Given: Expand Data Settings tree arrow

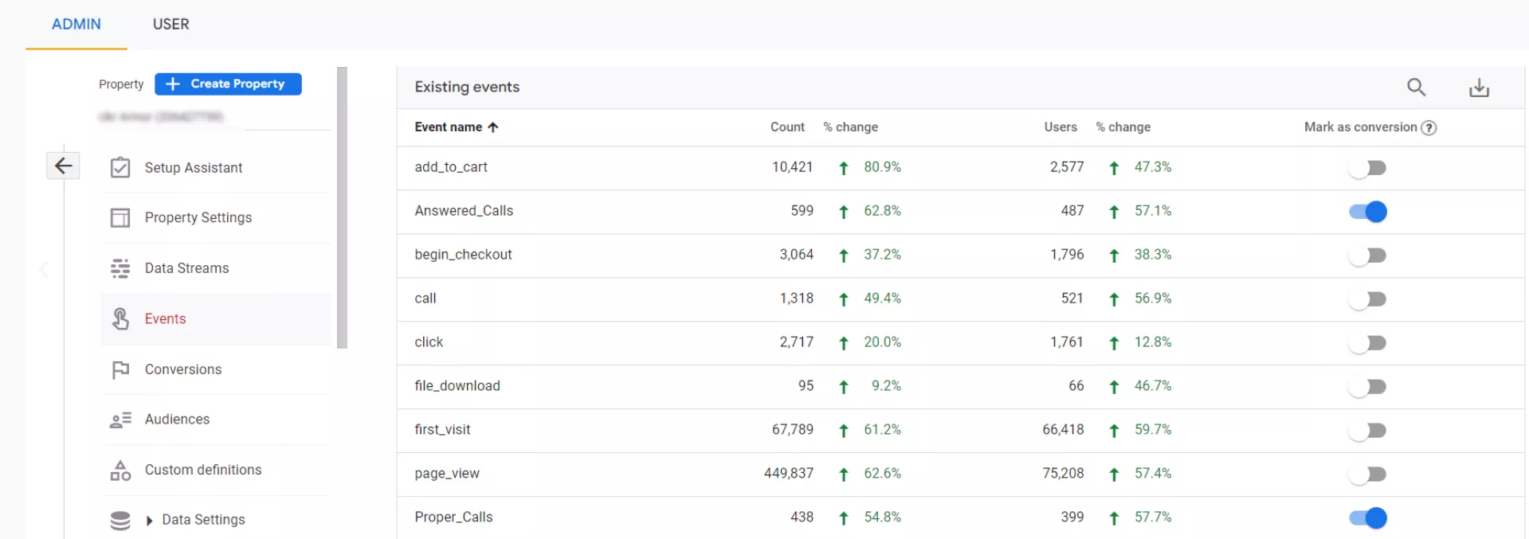Looking at the screenshot, I should point(149,521).
